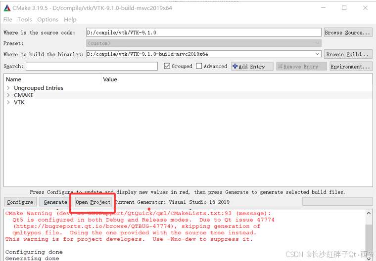Viewport: 376px width, 261px height.
Task: Click the Open Project button
Action: pyautogui.click(x=94, y=202)
